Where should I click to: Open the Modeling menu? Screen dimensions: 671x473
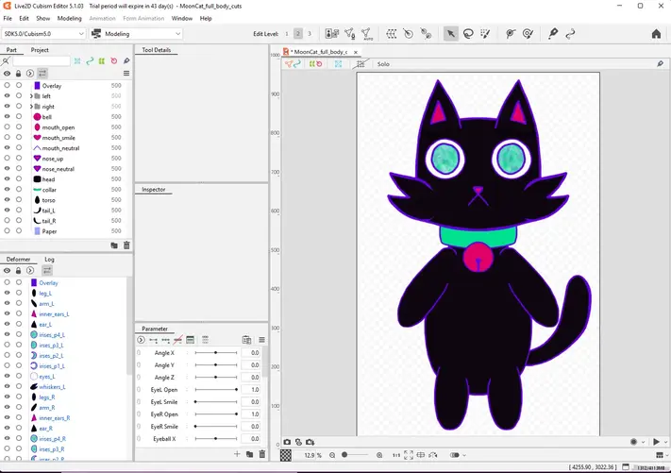point(69,18)
